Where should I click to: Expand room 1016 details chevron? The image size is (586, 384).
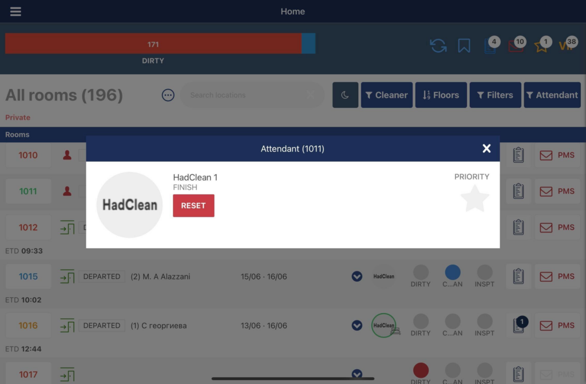pos(357,326)
